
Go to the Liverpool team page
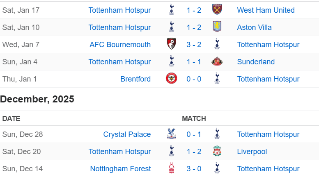click(x=252, y=152)
